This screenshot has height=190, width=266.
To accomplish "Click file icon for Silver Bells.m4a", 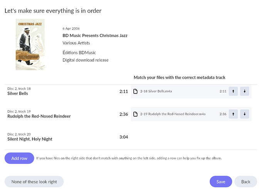I will (x=135, y=92).
